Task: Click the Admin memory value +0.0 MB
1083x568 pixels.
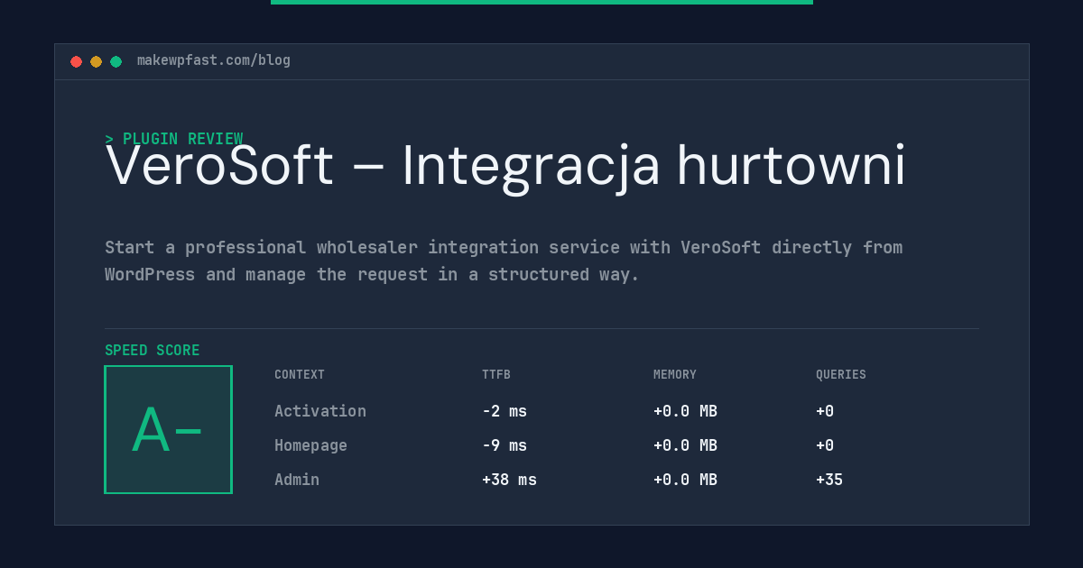Action: [685, 480]
